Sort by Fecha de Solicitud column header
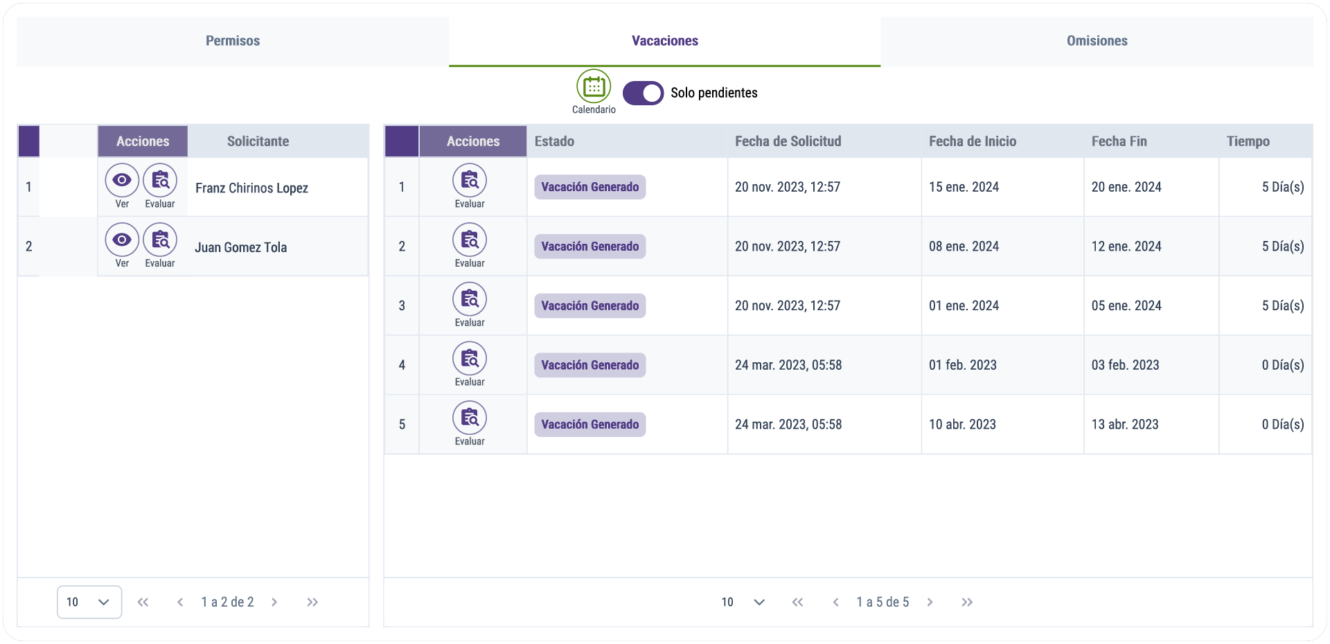The height and width of the screenshot is (644, 1330). [x=788, y=141]
